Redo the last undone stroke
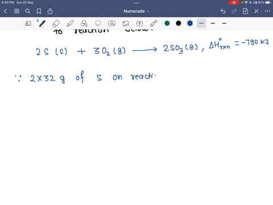 pos(234,11)
